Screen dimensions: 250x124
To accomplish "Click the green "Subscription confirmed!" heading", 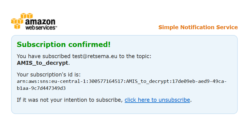I will pos(64,44).
